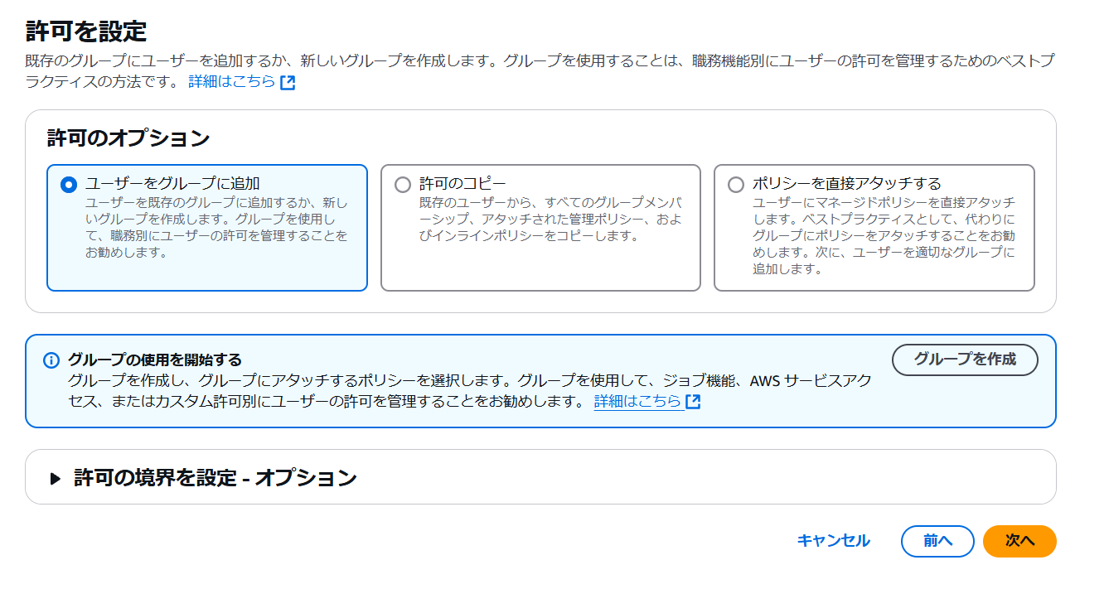The width and height of the screenshot is (1109, 589).
Task: Open the 詳細はこちら link in the group banner
Action: (638, 402)
